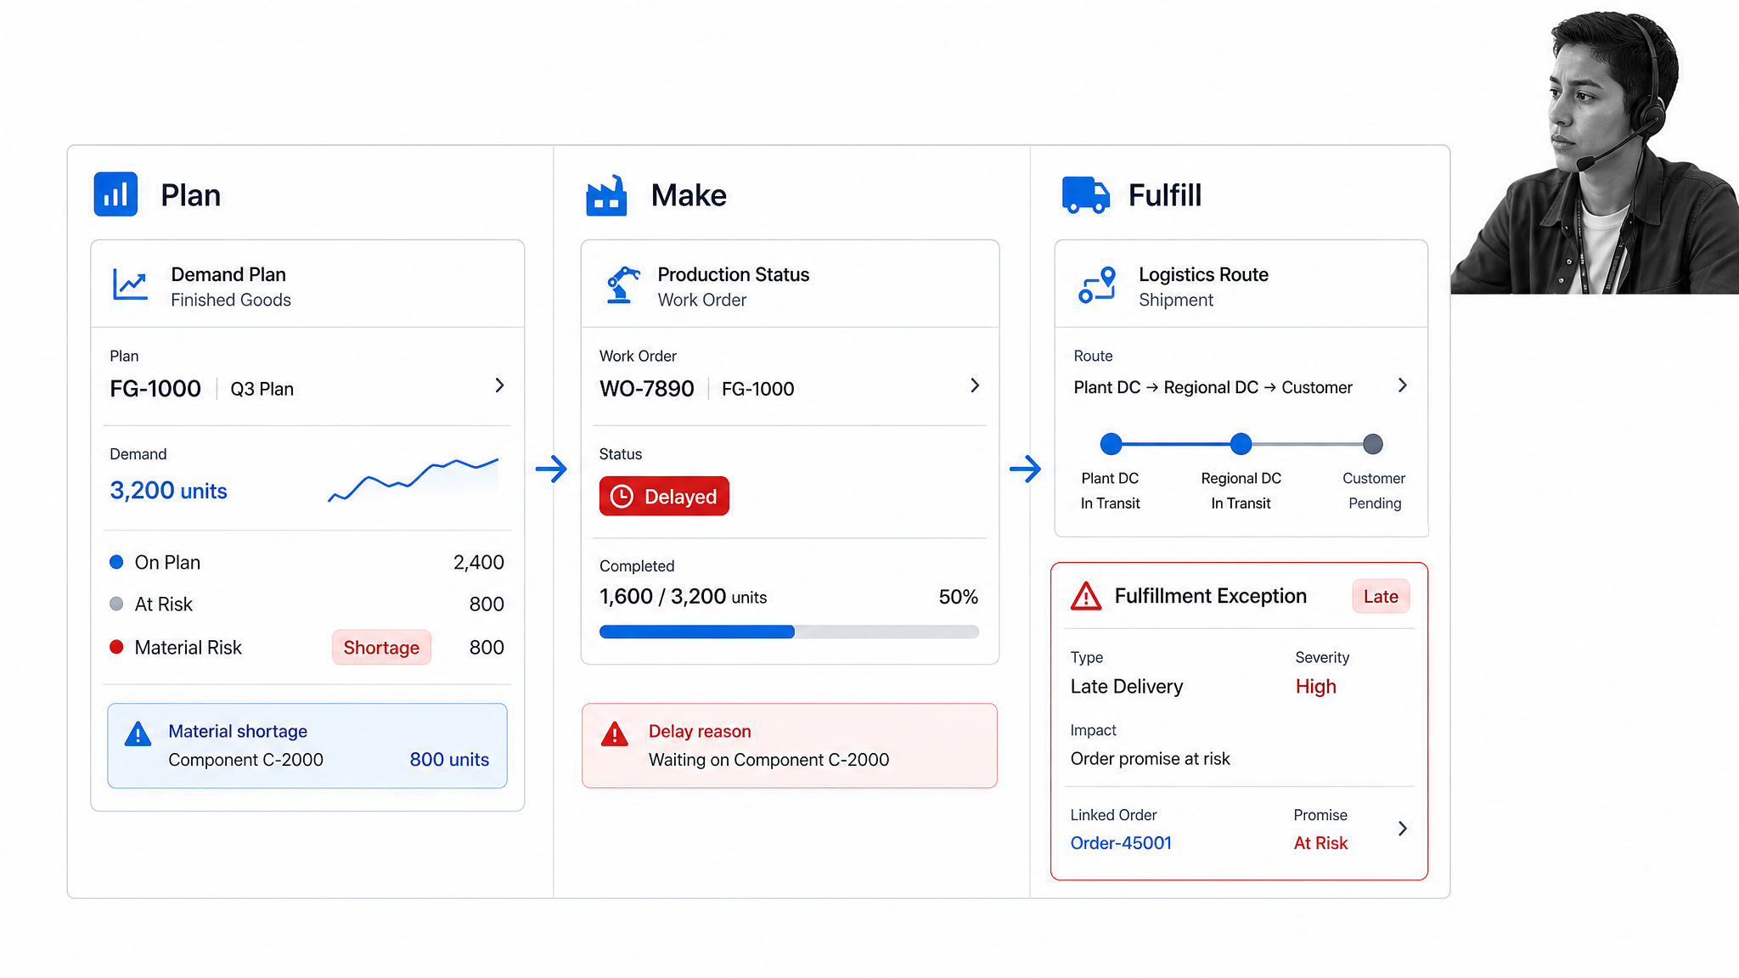
Task: Click the 50% completion value
Action: coord(959,597)
